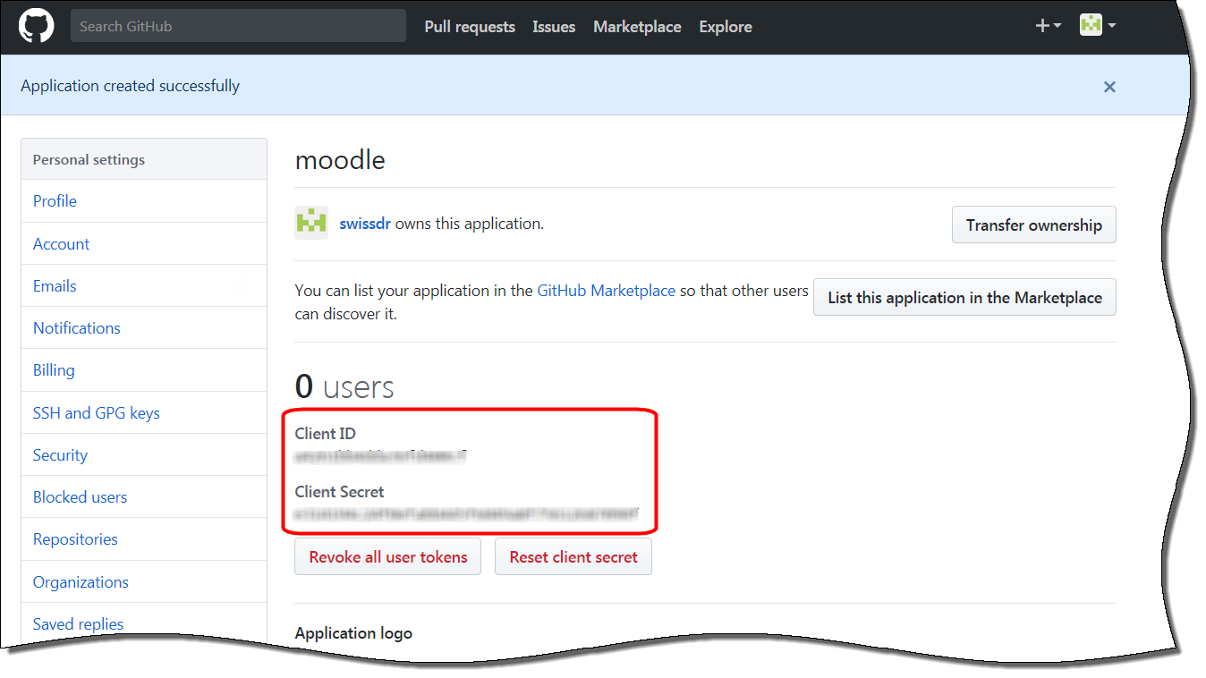1206x678 pixels.
Task: Click the Transfer ownership button
Action: coord(1033,225)
